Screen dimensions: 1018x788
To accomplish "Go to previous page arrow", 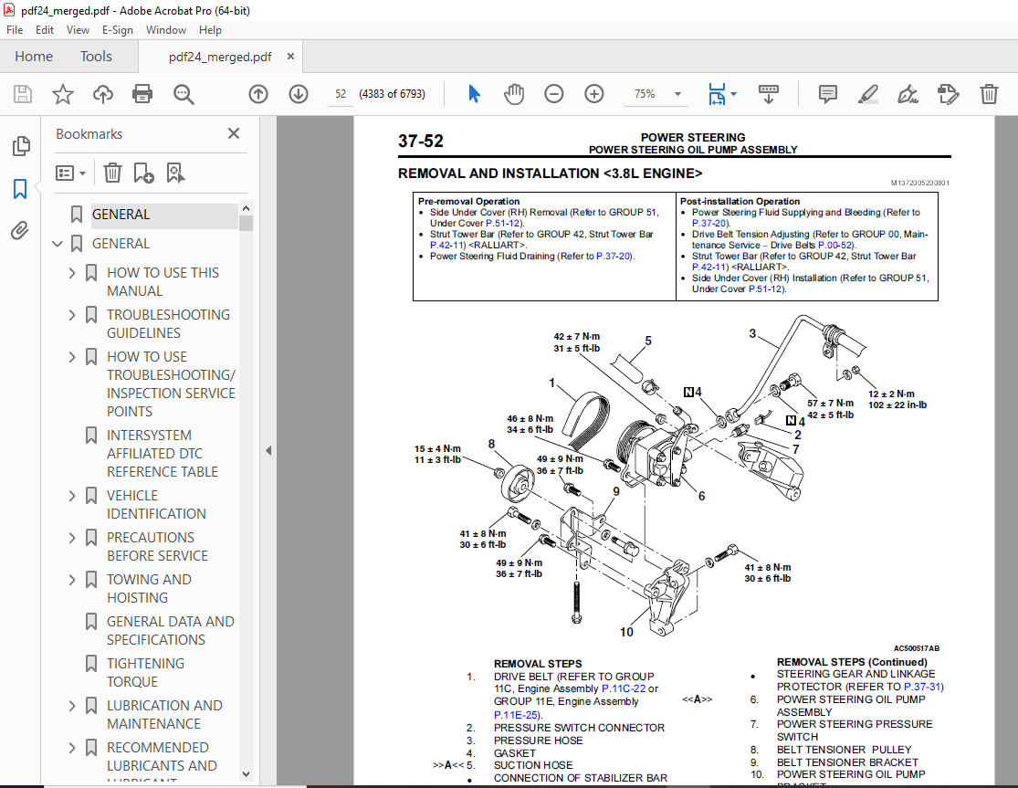I will 258,94.
